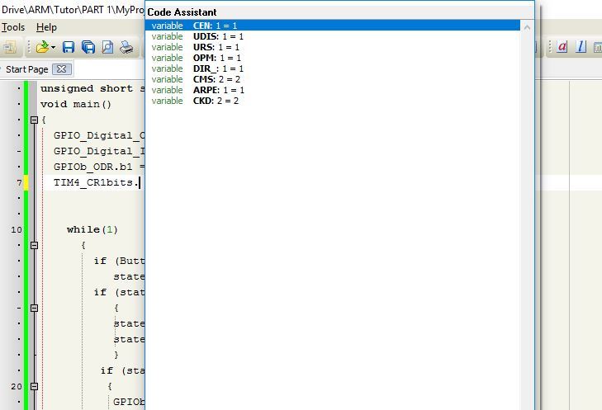Place cursor after 'TIM4_CR1bits.' in the editor
602x410 pixels.
[x=140, y=182]
